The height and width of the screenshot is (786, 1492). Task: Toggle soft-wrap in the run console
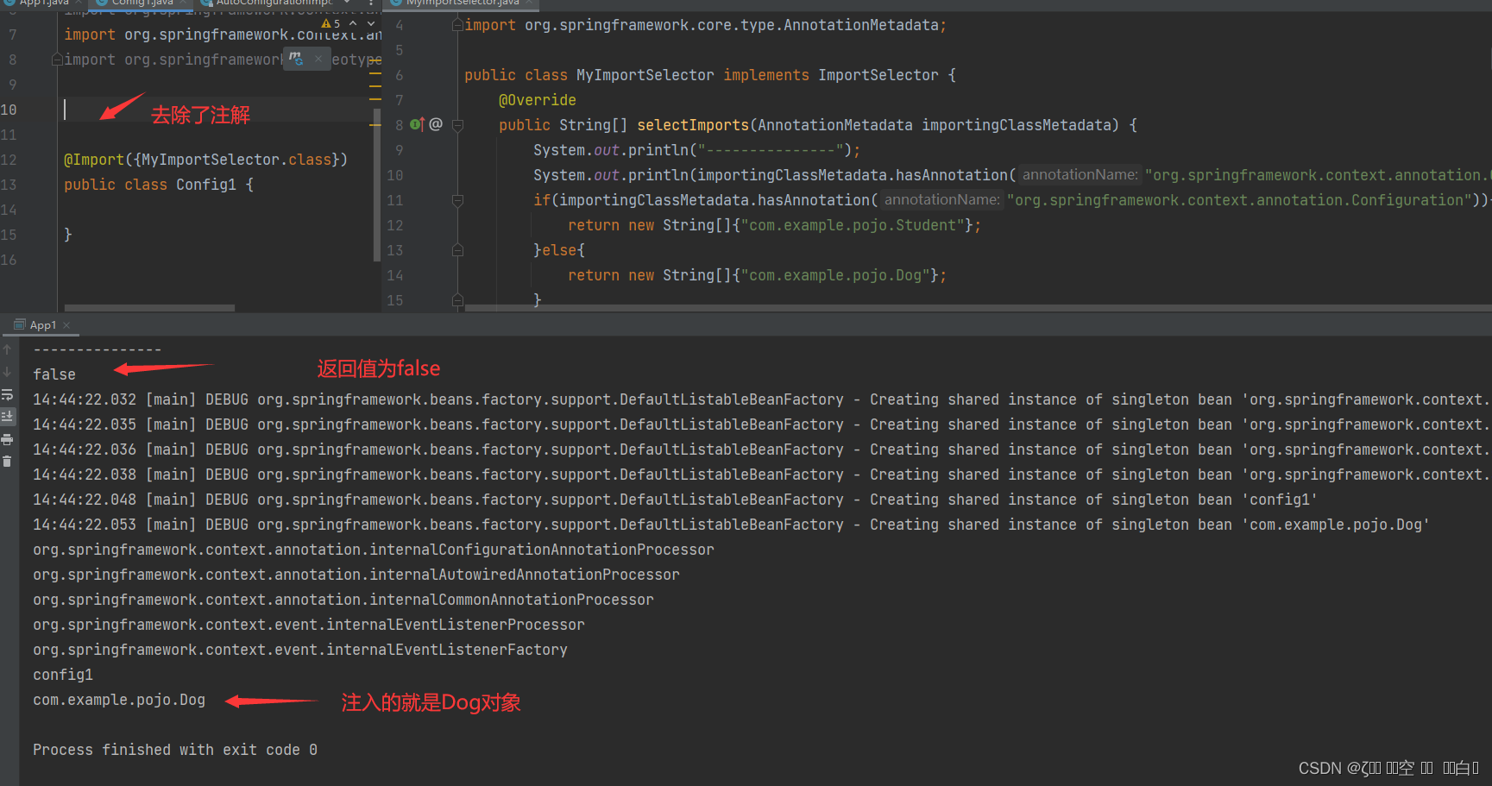tap(7, 394)
